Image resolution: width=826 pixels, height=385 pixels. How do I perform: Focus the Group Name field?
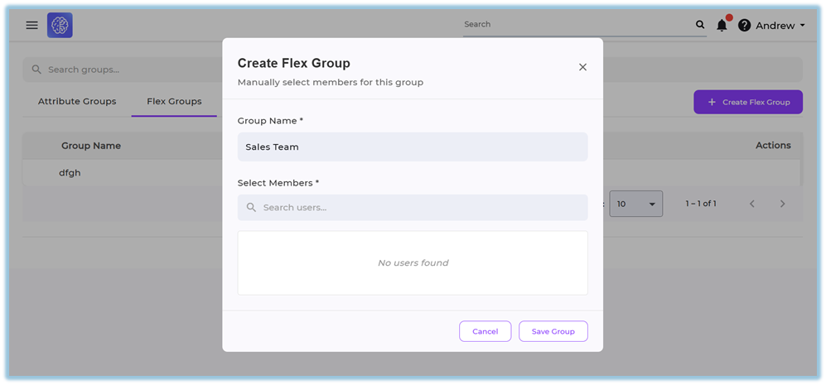click(412, 147)
